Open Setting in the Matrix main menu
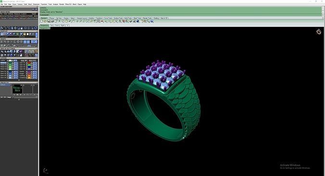Image resolution: width=325 pixels, height=176 pixels. (22, 18)
